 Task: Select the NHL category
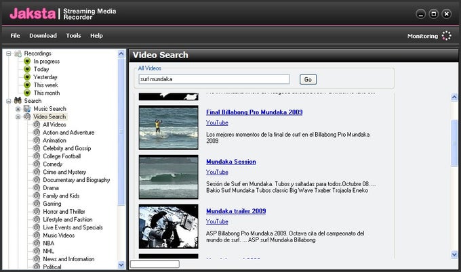pyautogui.click(x=49, y=251)
